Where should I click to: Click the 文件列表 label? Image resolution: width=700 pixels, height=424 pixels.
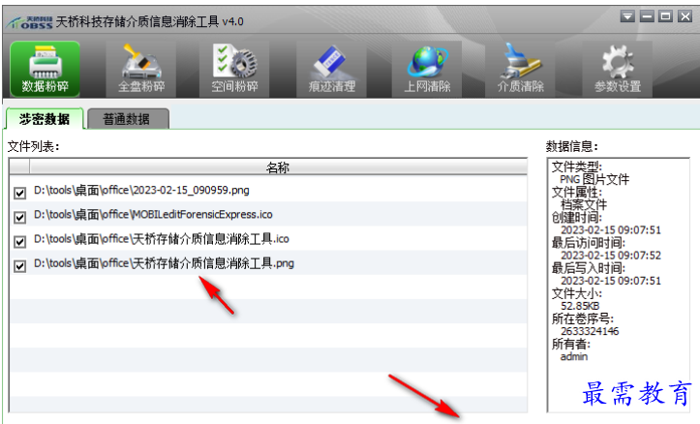click(x=34, y=146)
